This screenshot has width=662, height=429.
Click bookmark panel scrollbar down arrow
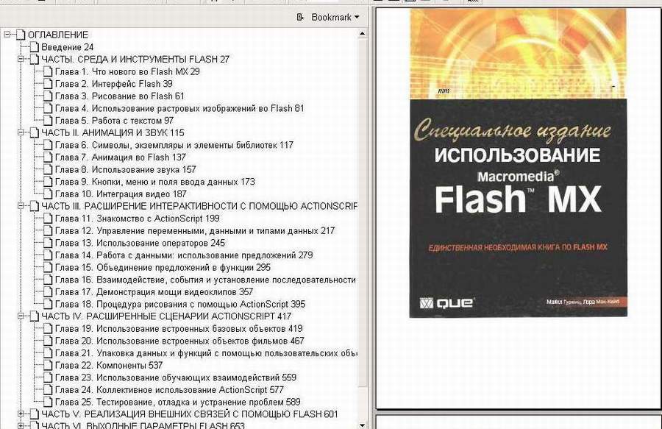pyautogui.click(x=362, y=425)
